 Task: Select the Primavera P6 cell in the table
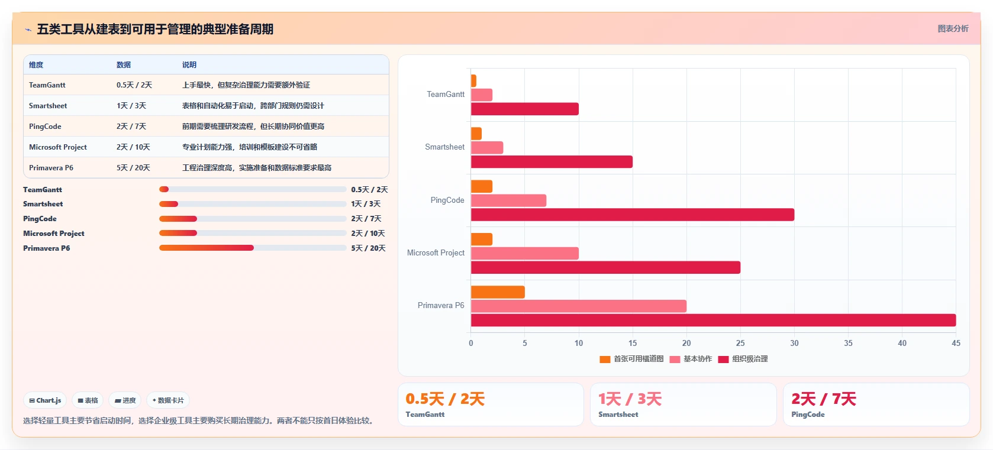point(51,168)
